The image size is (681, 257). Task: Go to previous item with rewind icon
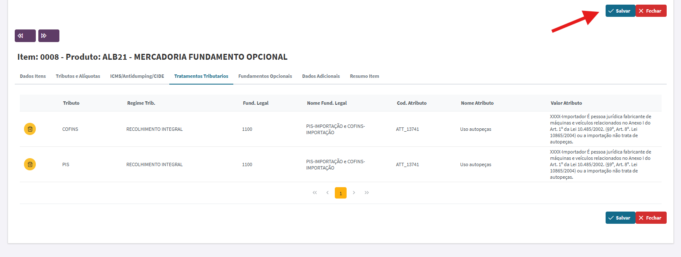click(25, 36)
